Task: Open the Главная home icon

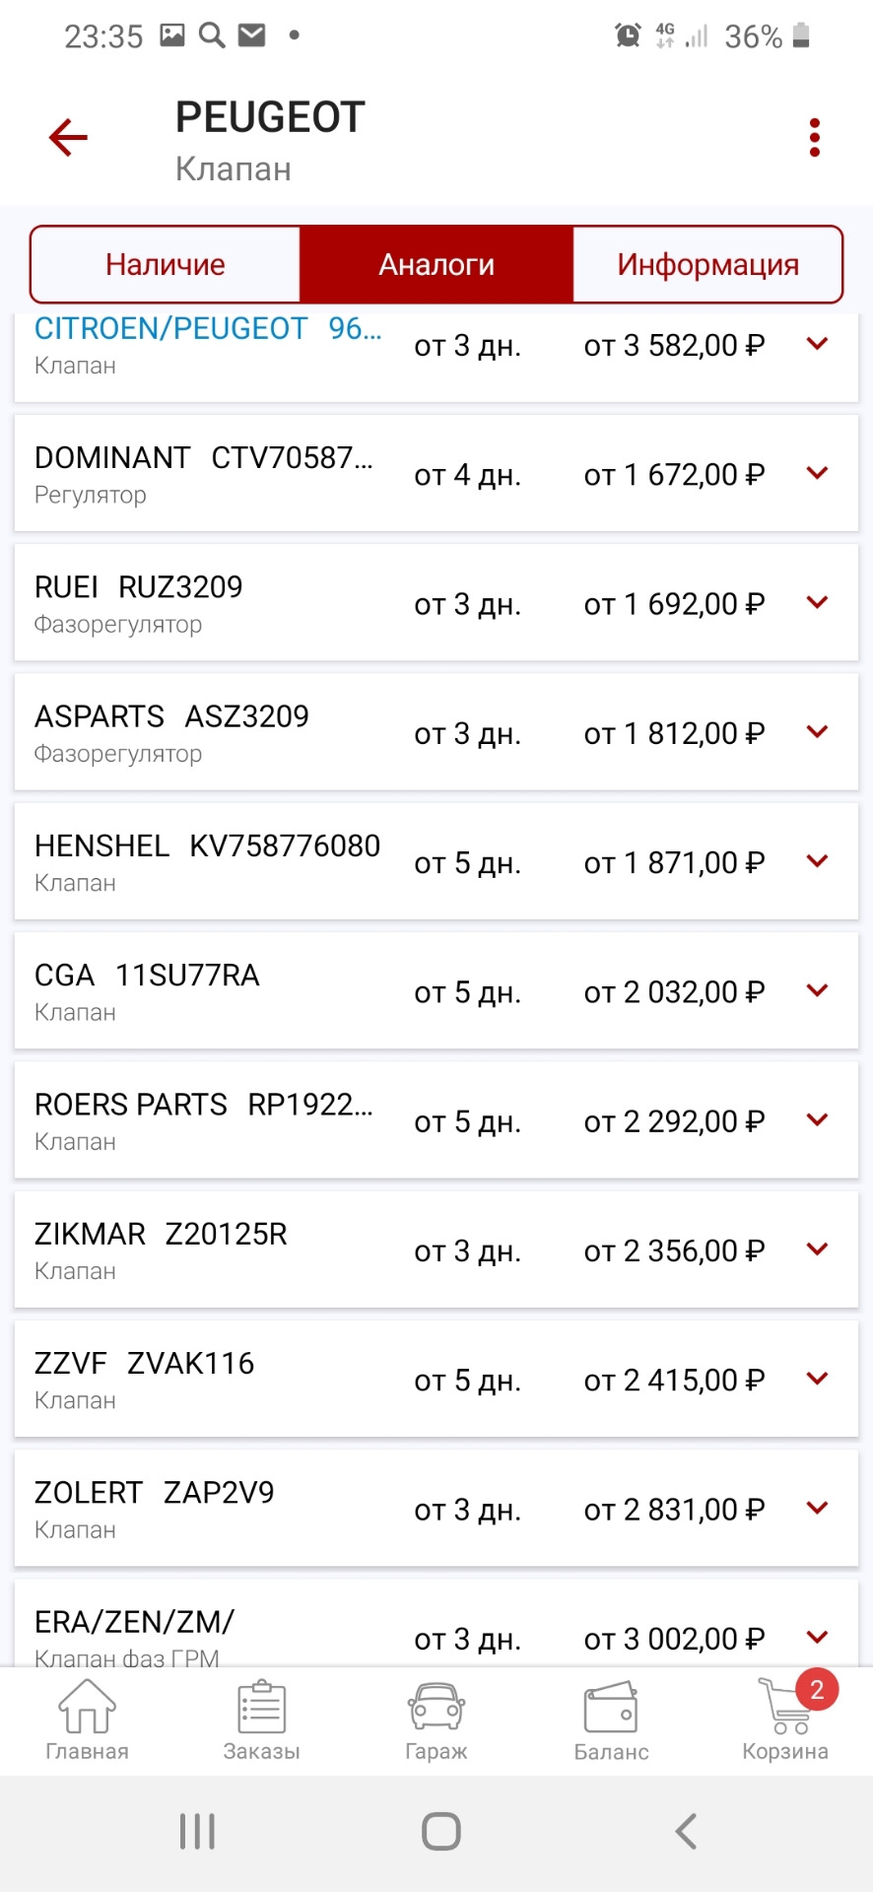Action: click(87, 1721)
